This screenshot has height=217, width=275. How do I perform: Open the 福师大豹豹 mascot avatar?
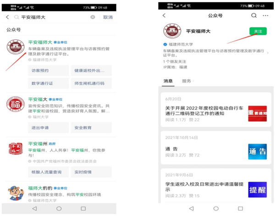click(x=16, y=193)
